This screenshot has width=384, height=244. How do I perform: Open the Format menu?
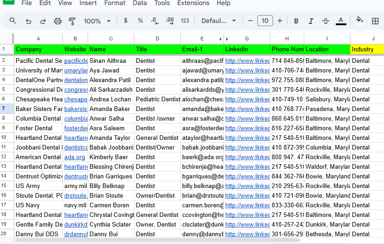(115, 3)
